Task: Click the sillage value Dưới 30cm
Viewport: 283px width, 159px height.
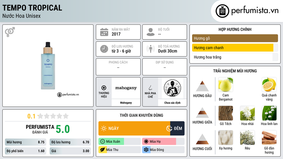Action: 168,51
